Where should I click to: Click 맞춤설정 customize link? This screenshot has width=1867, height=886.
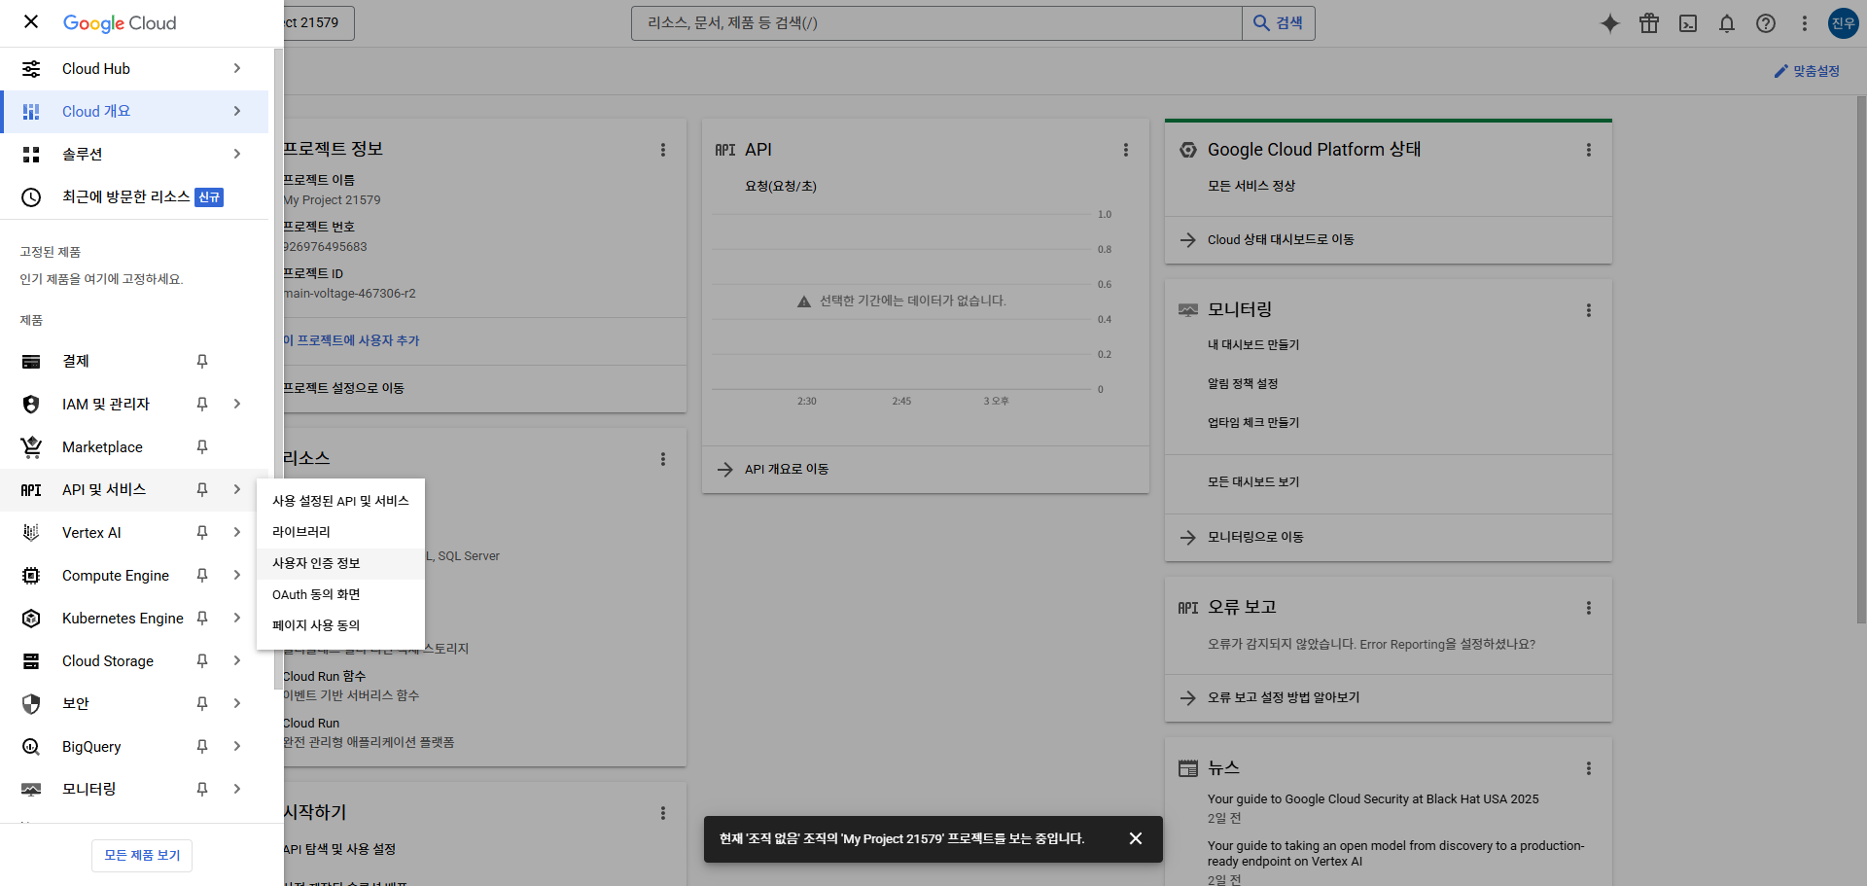coord(1807,71)
